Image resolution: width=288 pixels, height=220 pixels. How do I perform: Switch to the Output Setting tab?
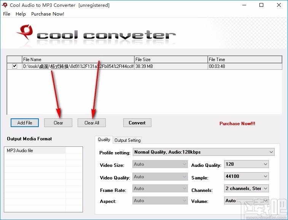pyautogui.click(x=127, y=140)
